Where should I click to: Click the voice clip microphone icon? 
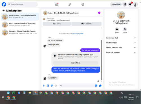(x=44, y=85)
